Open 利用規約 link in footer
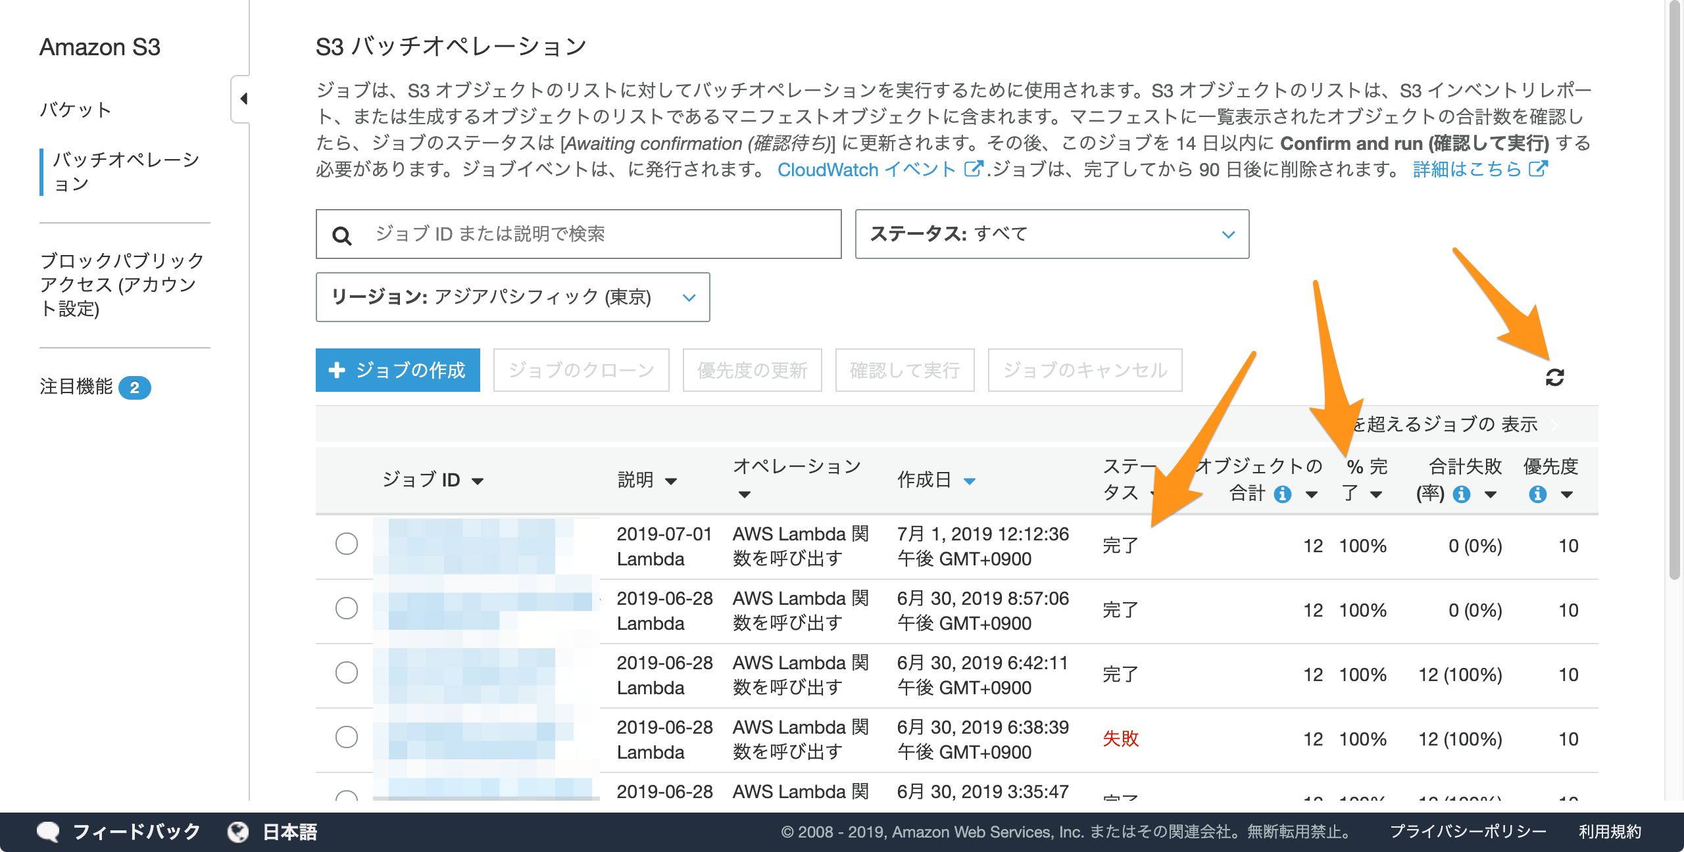Viewport: 1684px width, 852px height. click(1610, 832)
